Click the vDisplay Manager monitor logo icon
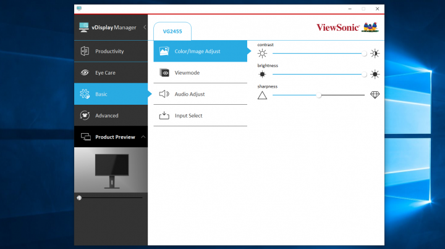The width and height of the screenshot is (445, 249). tap(83, 28)
